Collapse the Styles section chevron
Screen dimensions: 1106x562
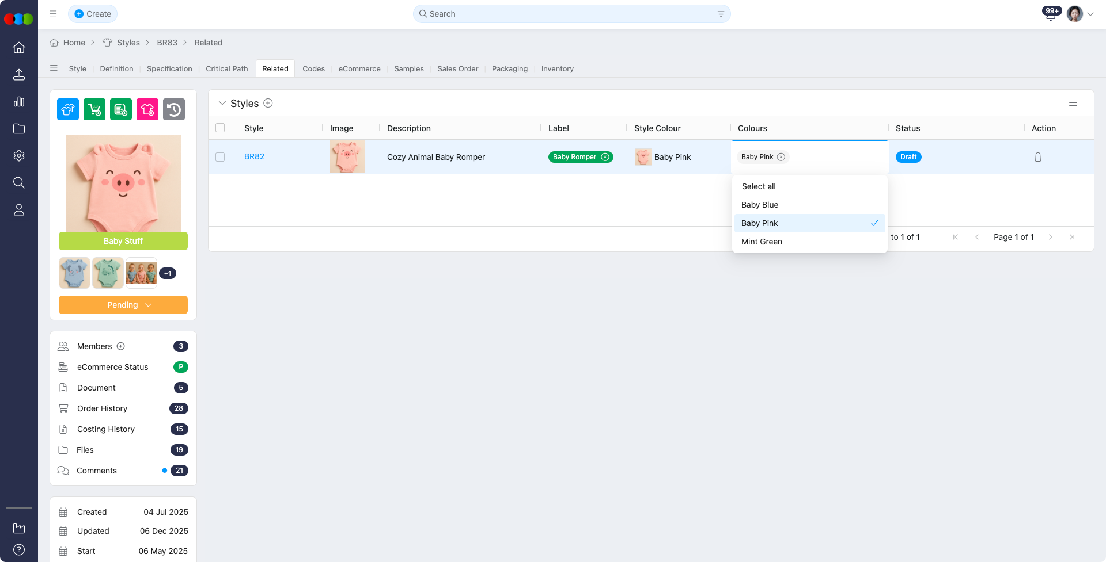pyautogui.click(x=222, y=104)
